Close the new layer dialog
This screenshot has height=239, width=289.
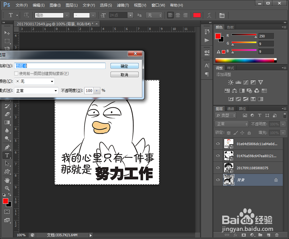coord(135,53)
